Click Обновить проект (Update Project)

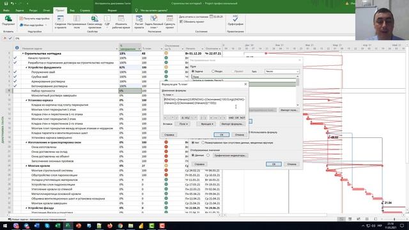(x=192, y=22)
